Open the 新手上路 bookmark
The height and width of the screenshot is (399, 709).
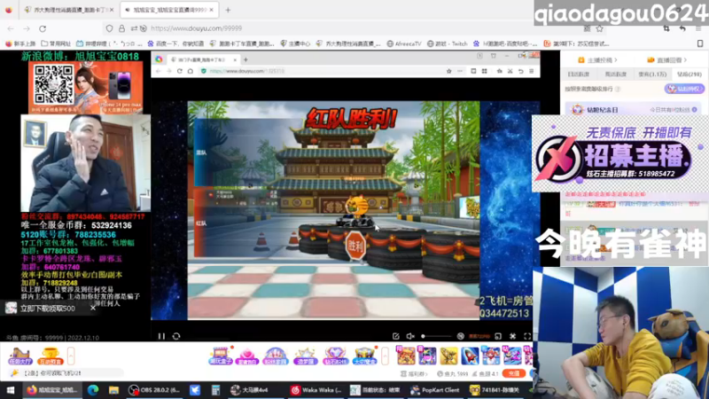[20, 43]
